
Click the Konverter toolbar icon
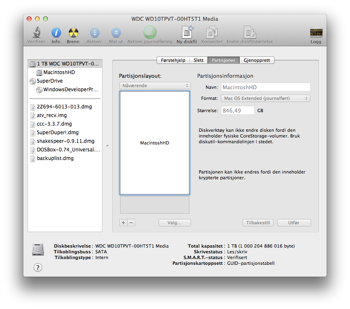click(211, 32)
